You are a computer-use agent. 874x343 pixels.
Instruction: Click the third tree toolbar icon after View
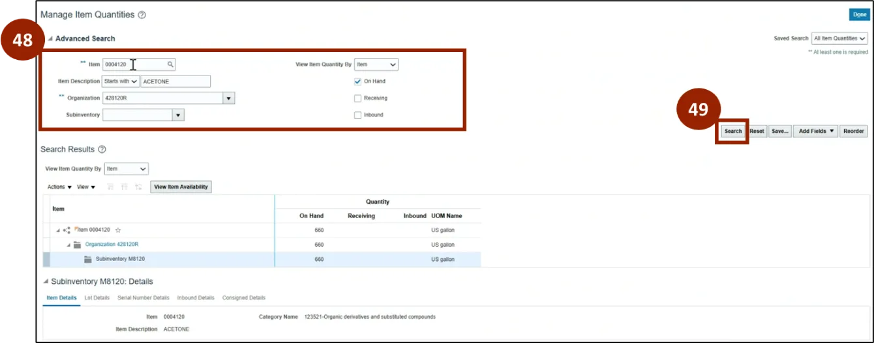pyautogui.click(x=138, y=187)
